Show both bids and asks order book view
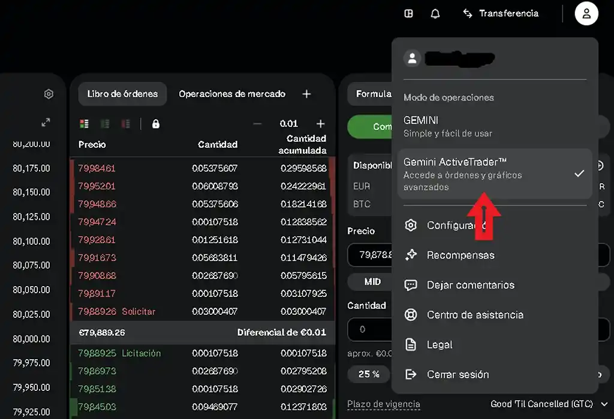This screenshot has height=419, width=614. click(84, 124)
